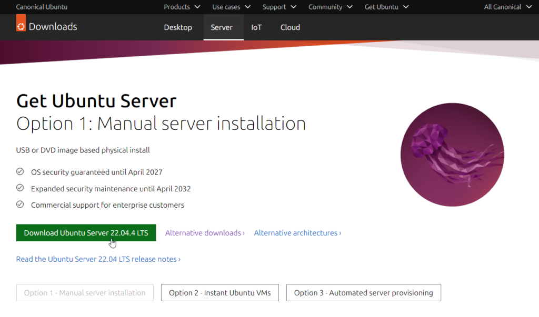Click Canonical Ubuntu in the top bar
Viewport: 539px width, 317px height.
coord(42,7)
